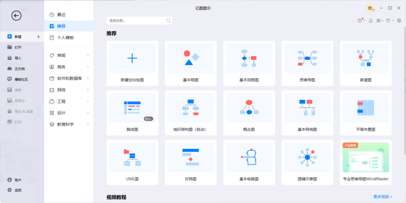406x203 pixels.
Task: Open the shirt theme dropdown
Action: coord(389,21)
